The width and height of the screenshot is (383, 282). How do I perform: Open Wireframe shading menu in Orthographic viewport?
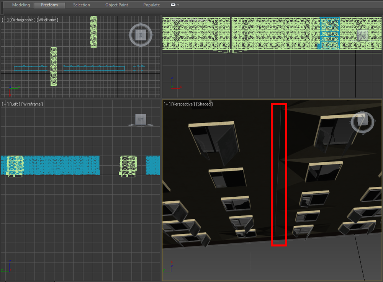(47, 20)
